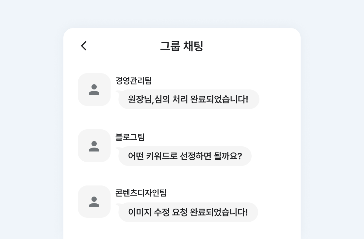This screenshot has height=239, width=364.
Task: Click the person silhouette beside 블로그팀
Action: click(94, 146)
